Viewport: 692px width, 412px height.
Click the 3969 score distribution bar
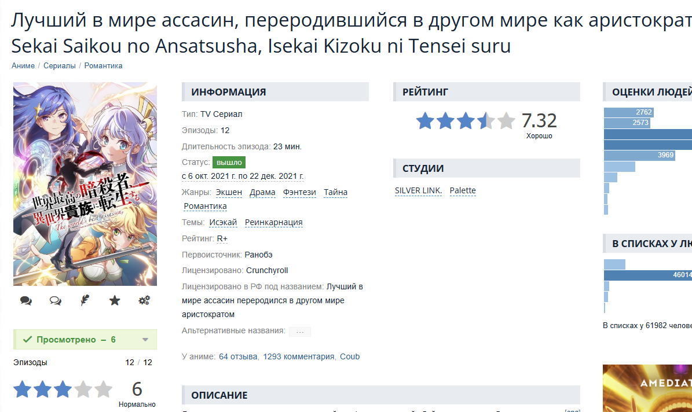pos(639,155)
